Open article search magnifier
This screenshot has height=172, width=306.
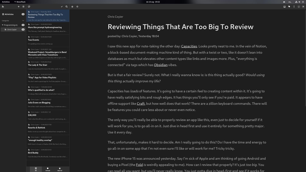pyautogui.click(x=67, y=7)
